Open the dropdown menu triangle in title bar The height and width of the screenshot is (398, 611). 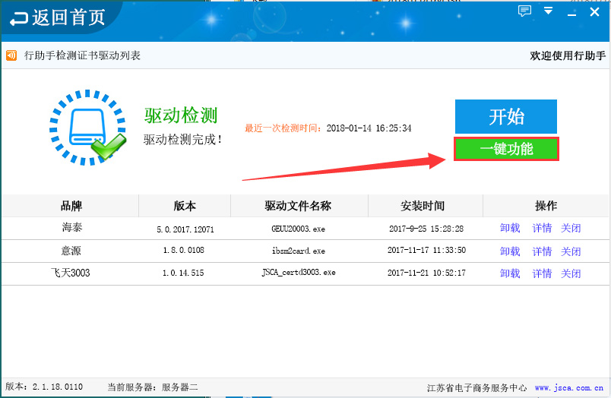pyautogui.click(x=548, y=11)
